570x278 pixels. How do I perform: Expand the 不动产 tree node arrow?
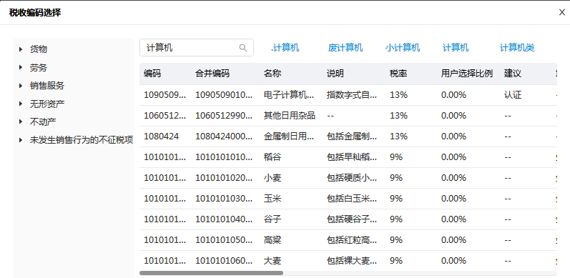(x=21, y=121)
